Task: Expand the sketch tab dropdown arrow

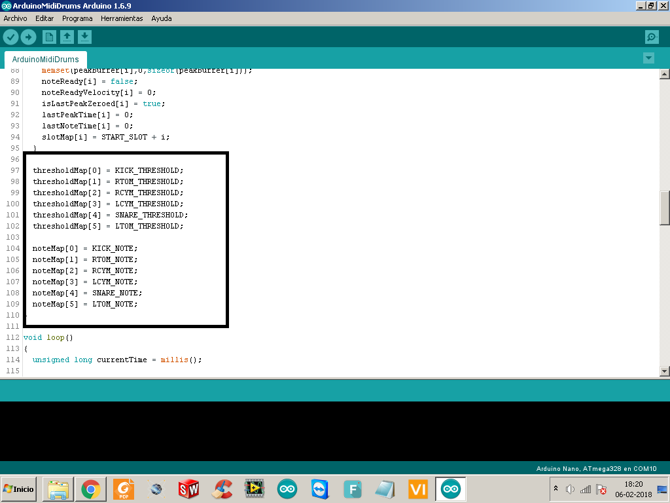Action: (648, 58)
